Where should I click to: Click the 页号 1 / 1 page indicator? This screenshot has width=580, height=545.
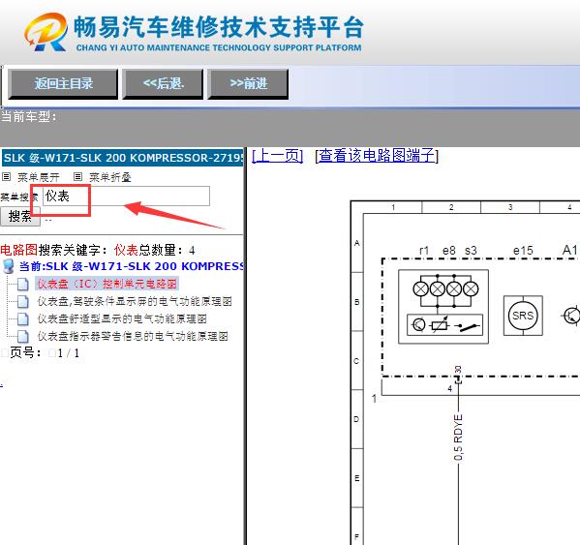click(45, 352)
